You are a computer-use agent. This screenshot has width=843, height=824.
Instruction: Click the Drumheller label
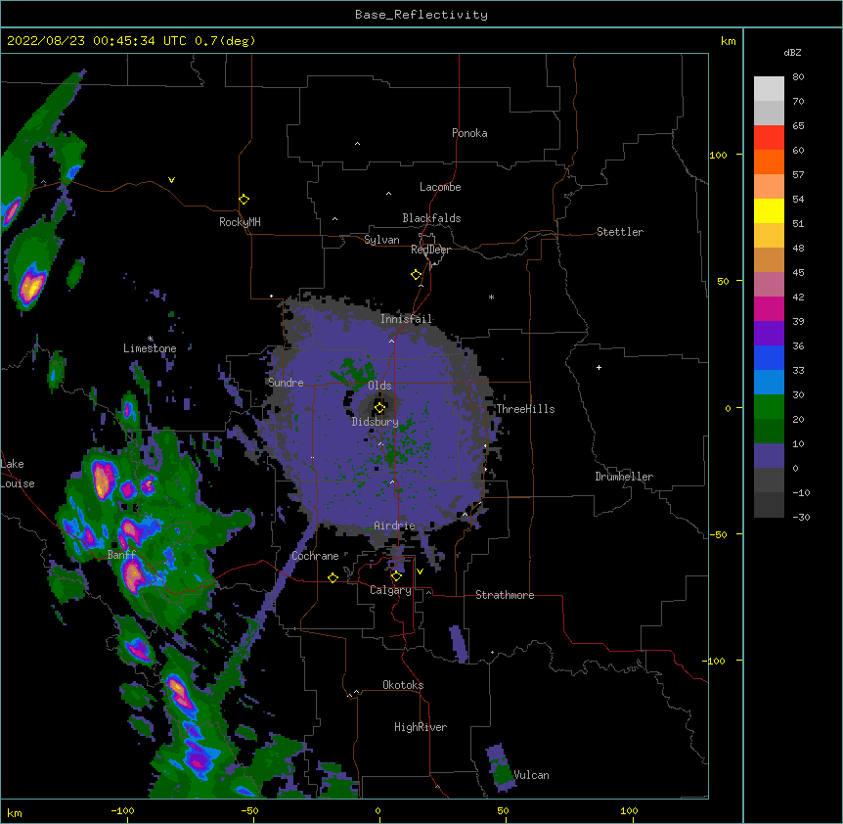point(624,477)
